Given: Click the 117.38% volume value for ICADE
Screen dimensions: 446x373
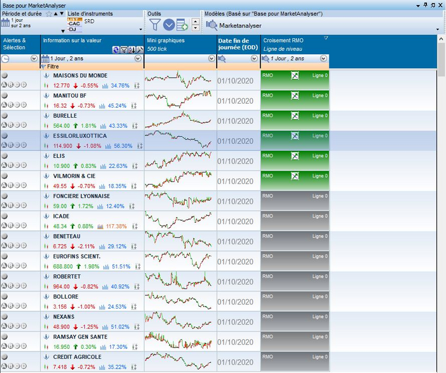Looking at the screenshot, I should coord(117,227).
